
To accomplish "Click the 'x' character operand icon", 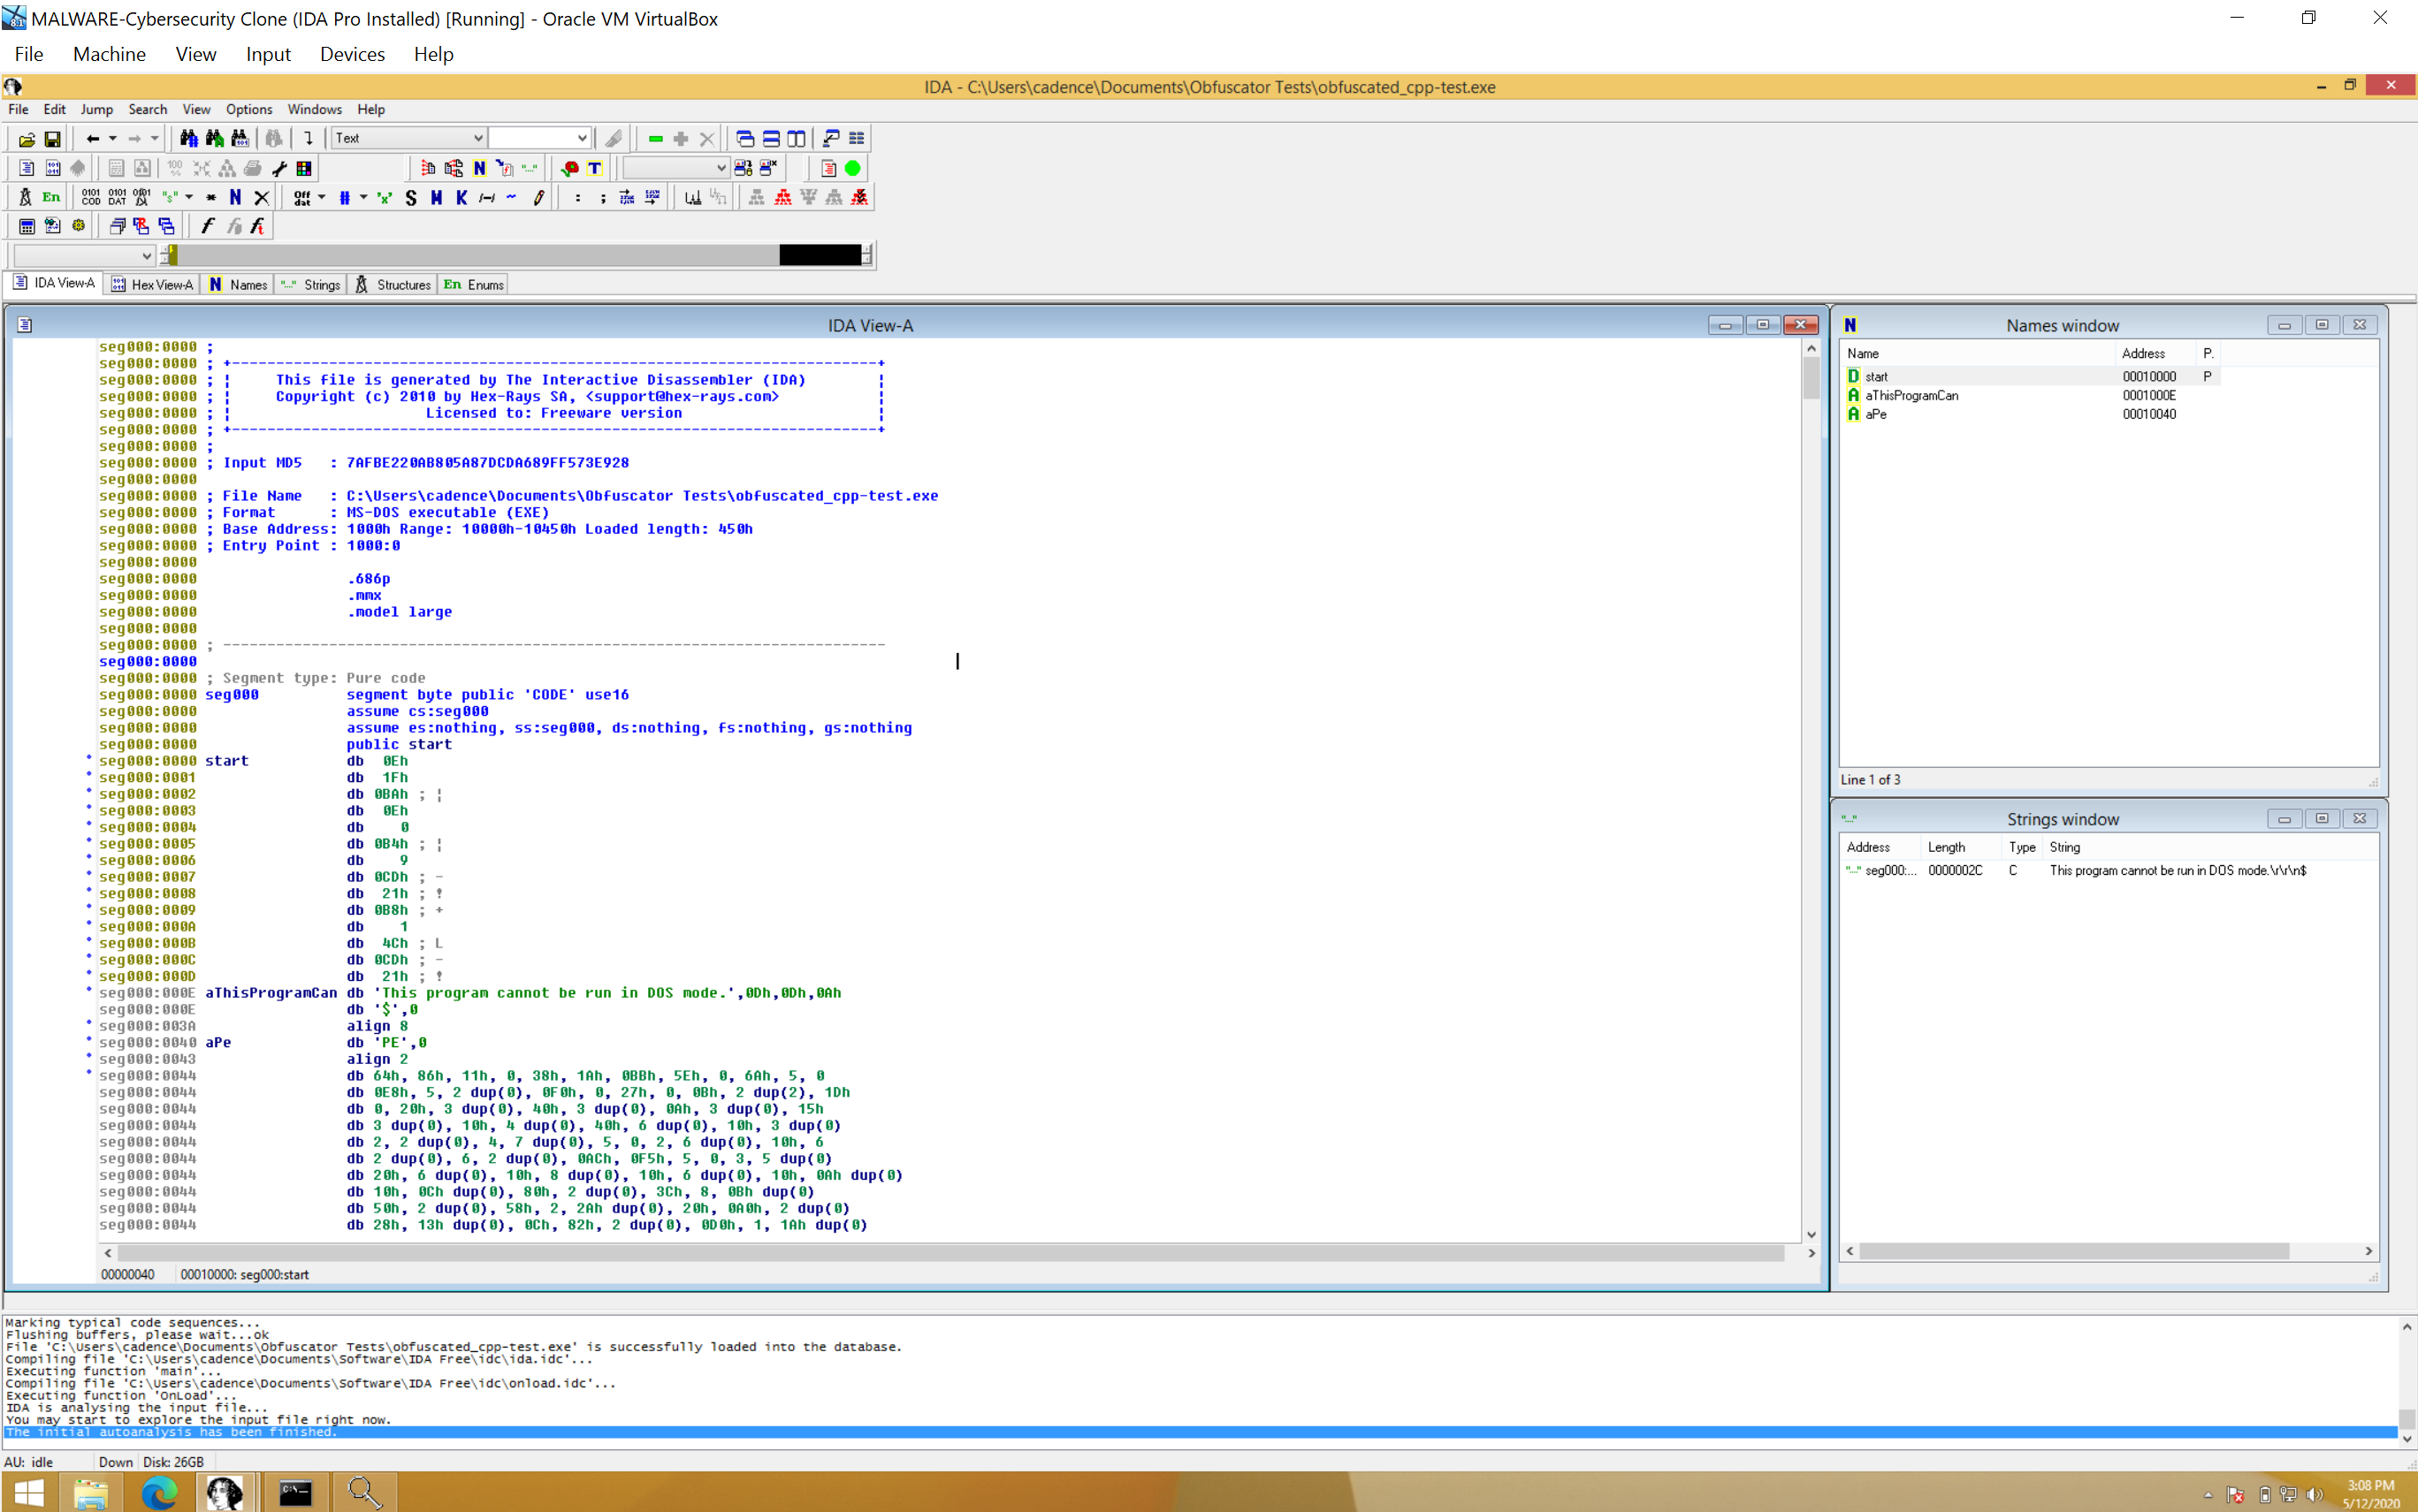I will 385,197.
